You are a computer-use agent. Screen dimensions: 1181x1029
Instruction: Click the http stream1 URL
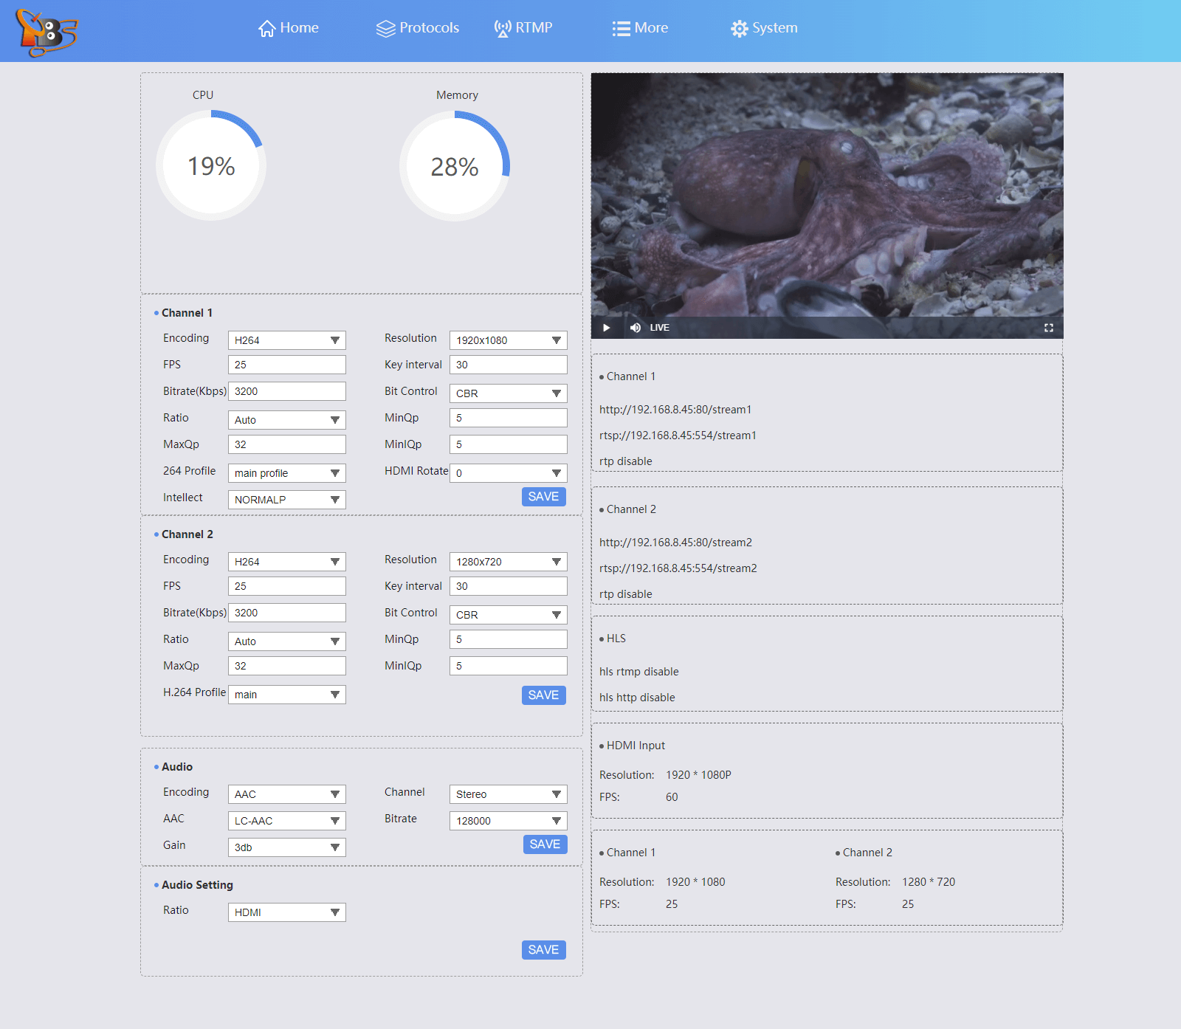[x=675, y=410]
